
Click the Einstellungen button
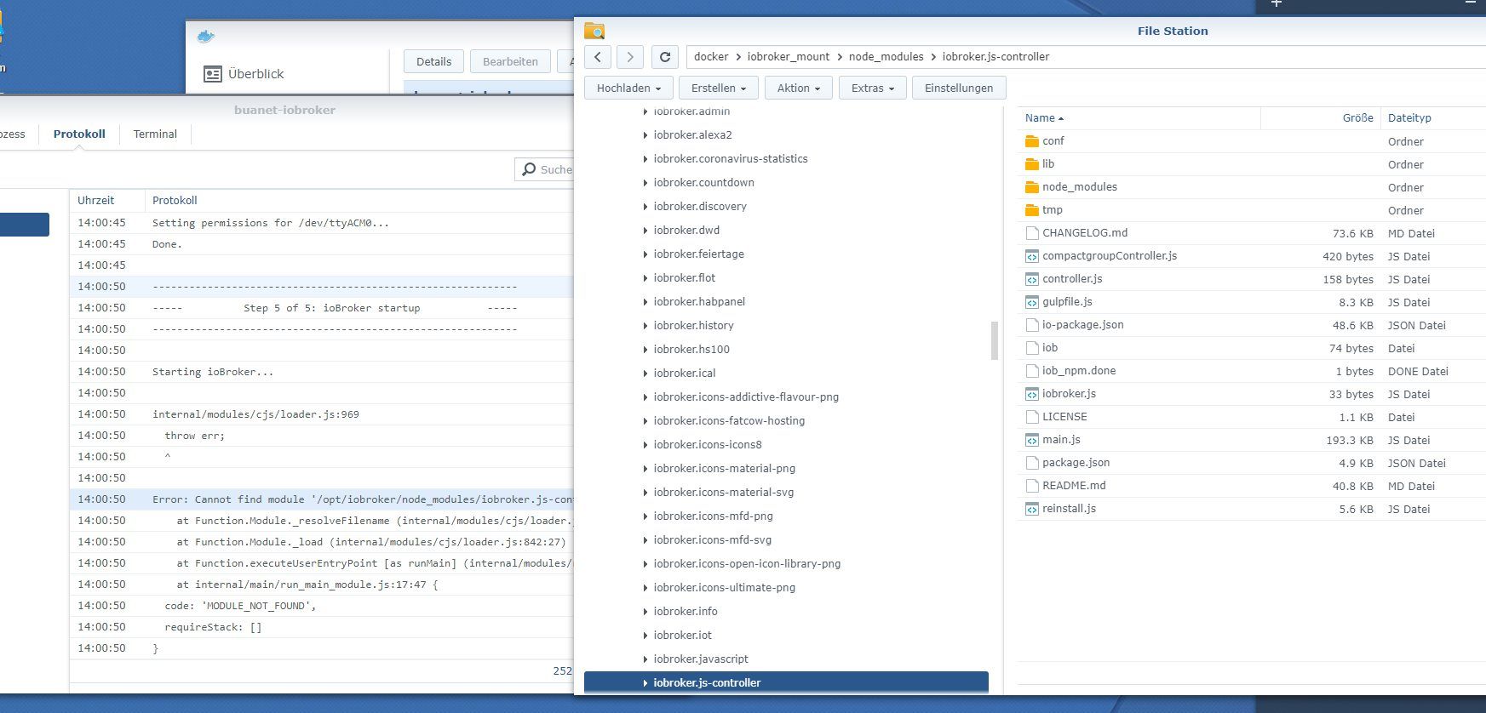point(959,88)
